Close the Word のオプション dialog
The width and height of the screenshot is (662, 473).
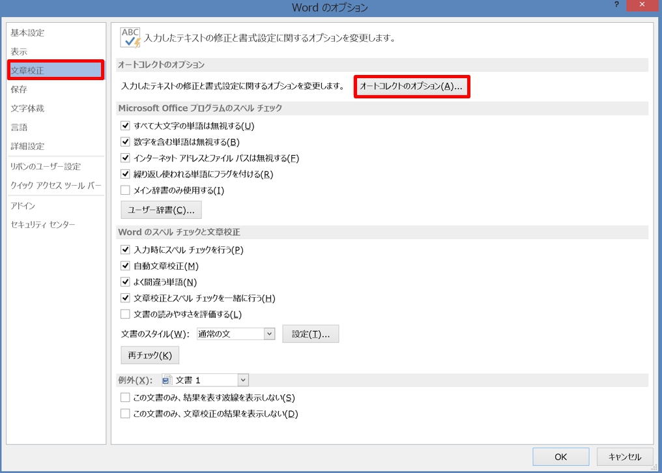(x=642, y=5)
